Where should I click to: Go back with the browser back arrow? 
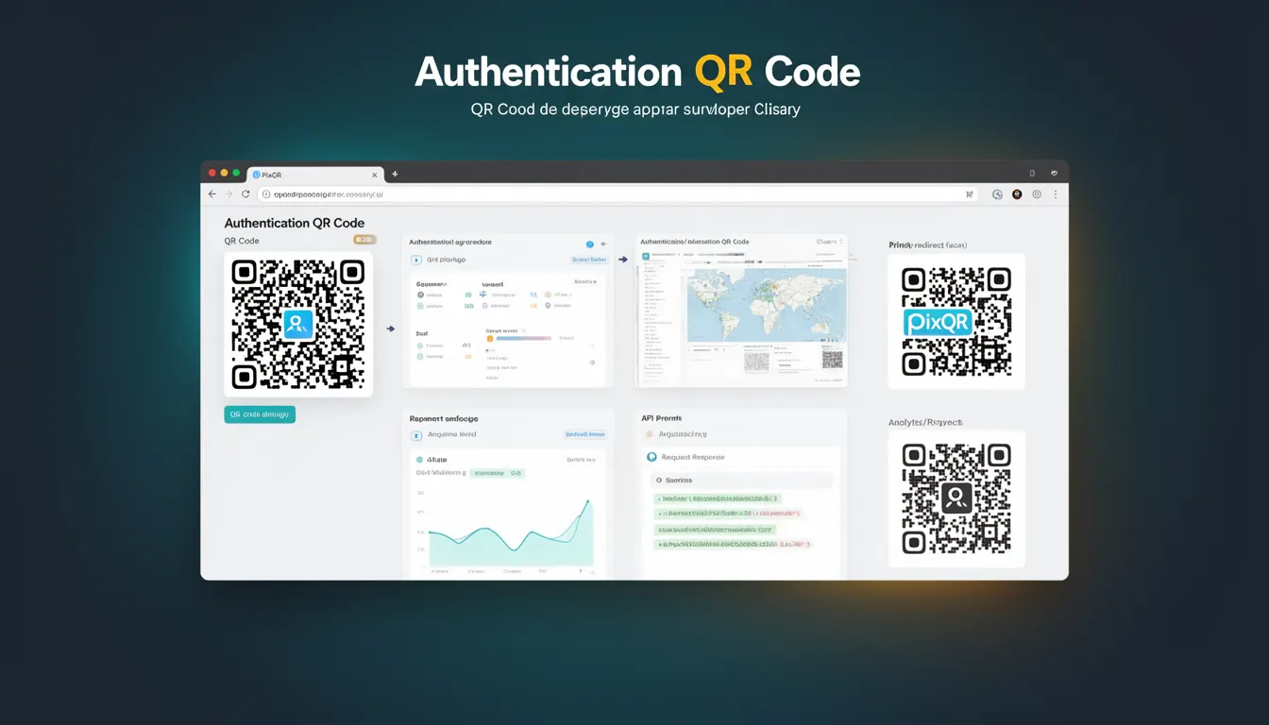(x=211, y=194)
